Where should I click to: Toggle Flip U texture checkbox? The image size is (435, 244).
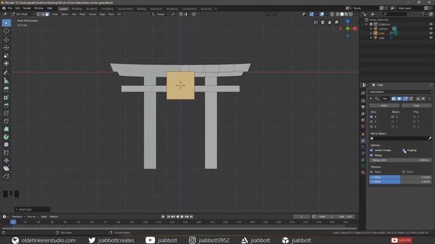coord(372,171)
